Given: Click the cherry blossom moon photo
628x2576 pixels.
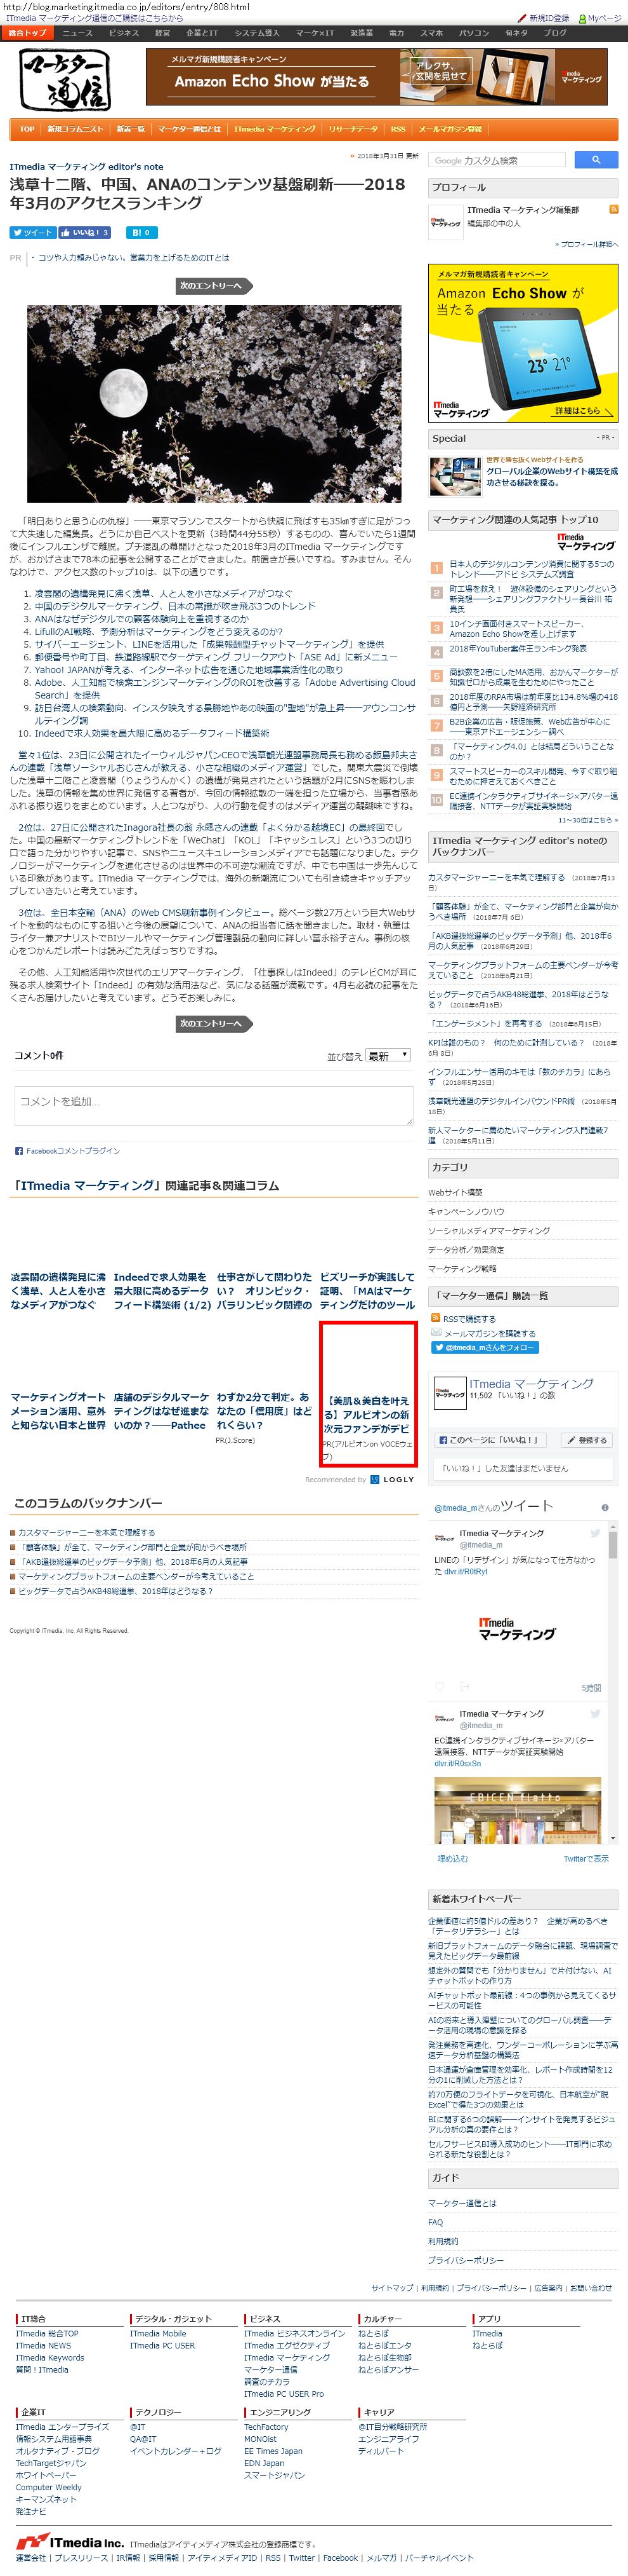Looking at the screenshot, I should (214, 403).
